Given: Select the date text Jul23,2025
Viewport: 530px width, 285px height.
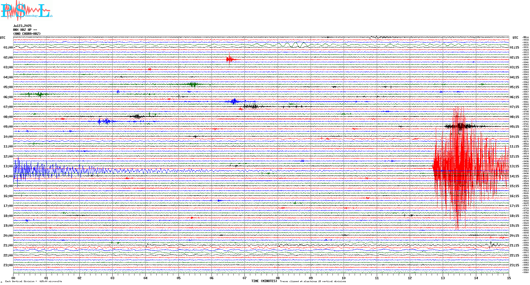Looking at the screenshot, I should pos(22,26).
